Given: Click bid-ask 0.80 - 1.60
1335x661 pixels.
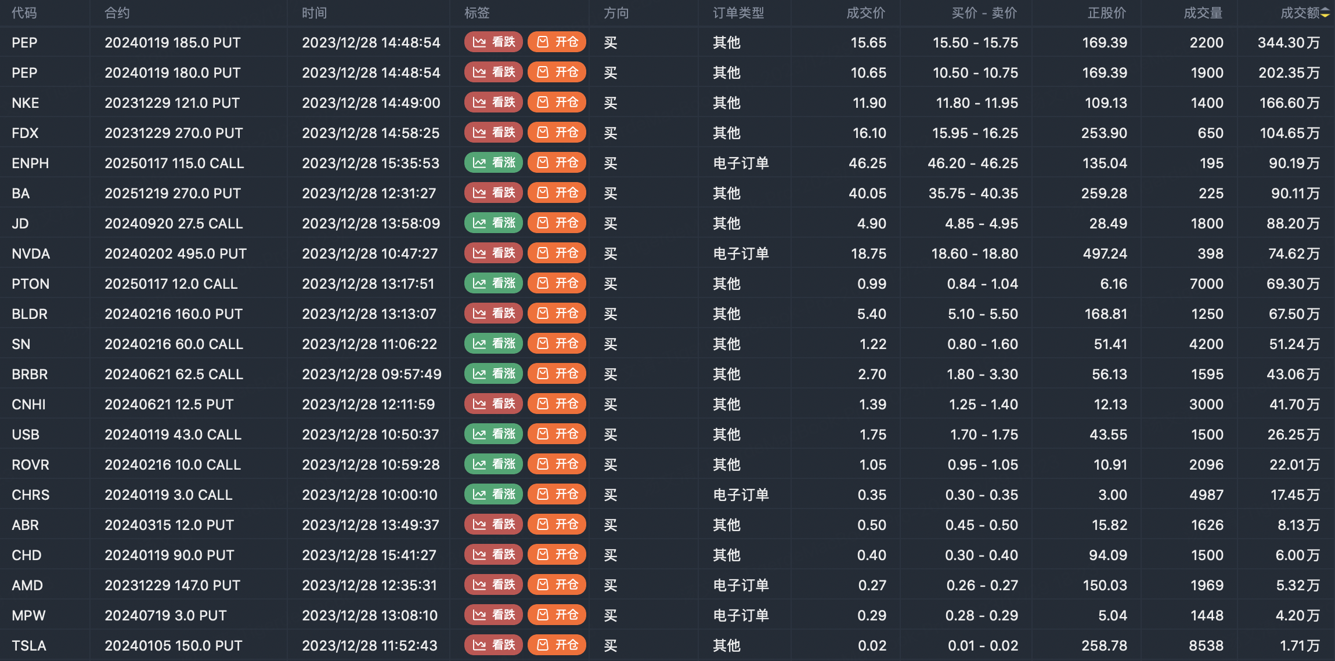Looking at the screenshot, I should click(x=982, y=344).
